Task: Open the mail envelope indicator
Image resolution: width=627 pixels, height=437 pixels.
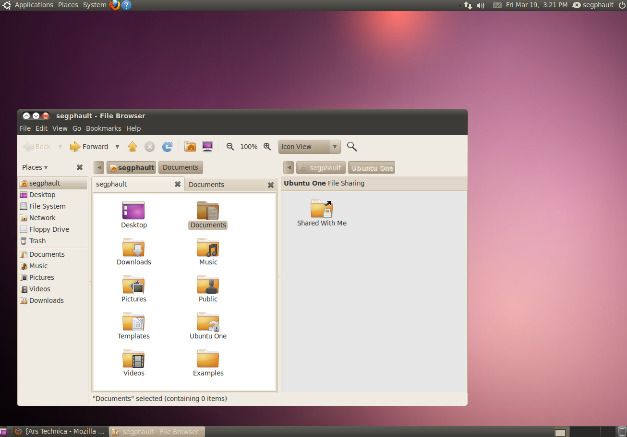Action: [x=497, y=5]
